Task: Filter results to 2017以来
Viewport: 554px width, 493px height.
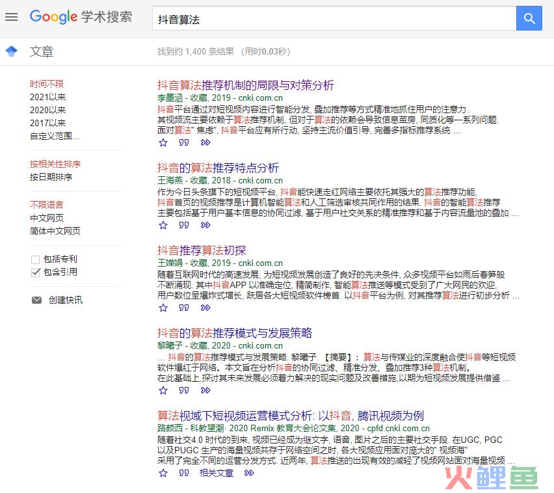Action: (47, 123)
